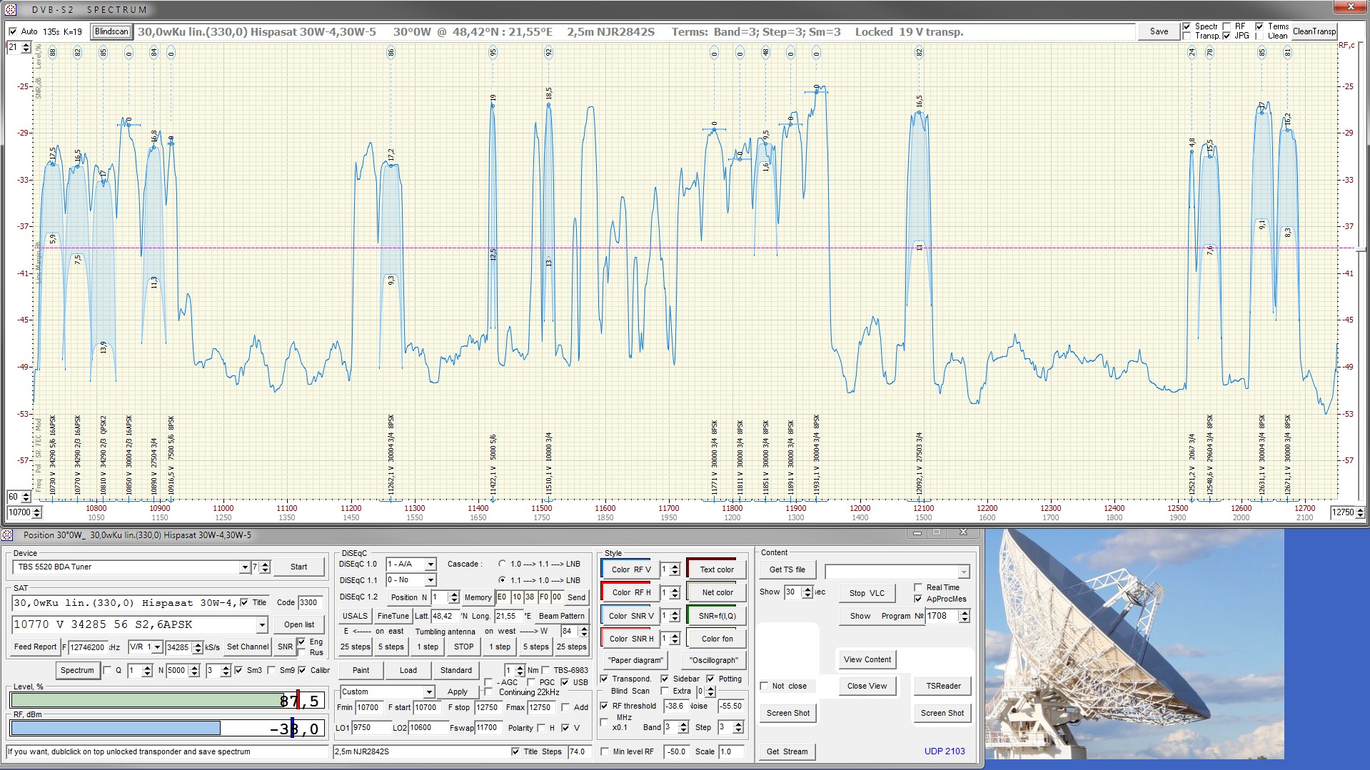The image size is (1370, 770).
Task: Enable the Min level RF checkbox
Action: 605,751
